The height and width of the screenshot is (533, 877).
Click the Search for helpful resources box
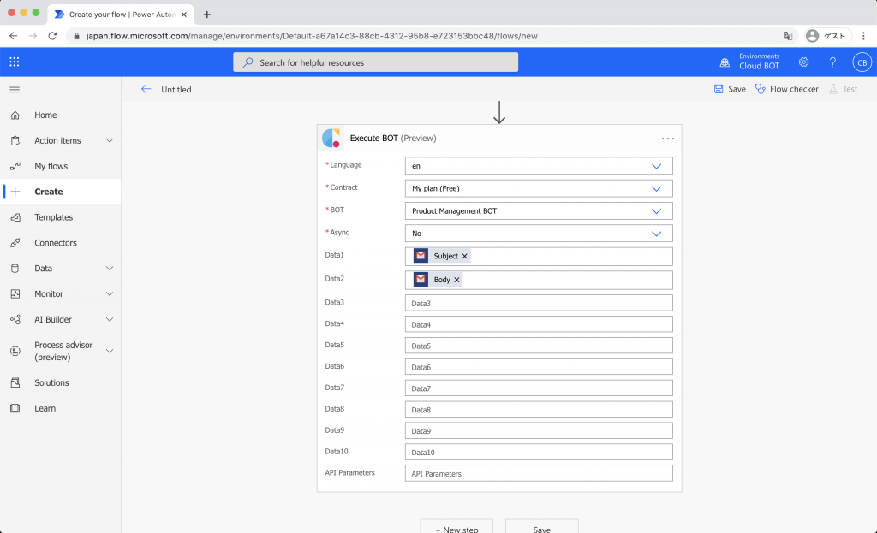click(375, 62)
